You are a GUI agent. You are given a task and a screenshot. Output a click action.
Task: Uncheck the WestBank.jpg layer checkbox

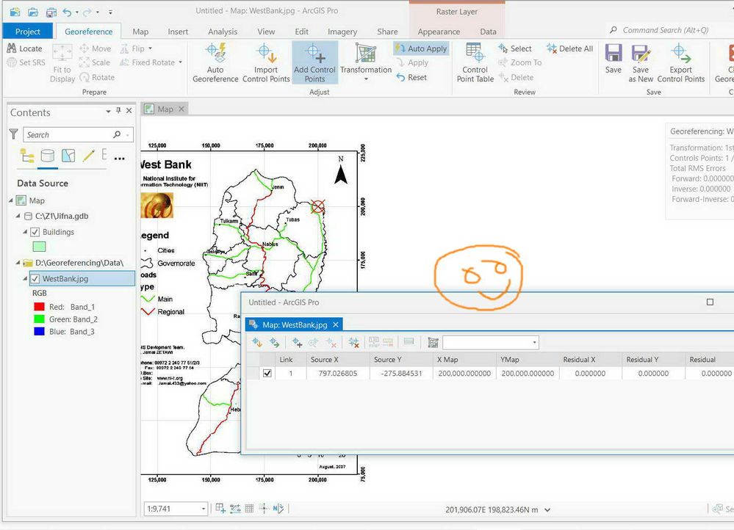click(x=35, y=279)
